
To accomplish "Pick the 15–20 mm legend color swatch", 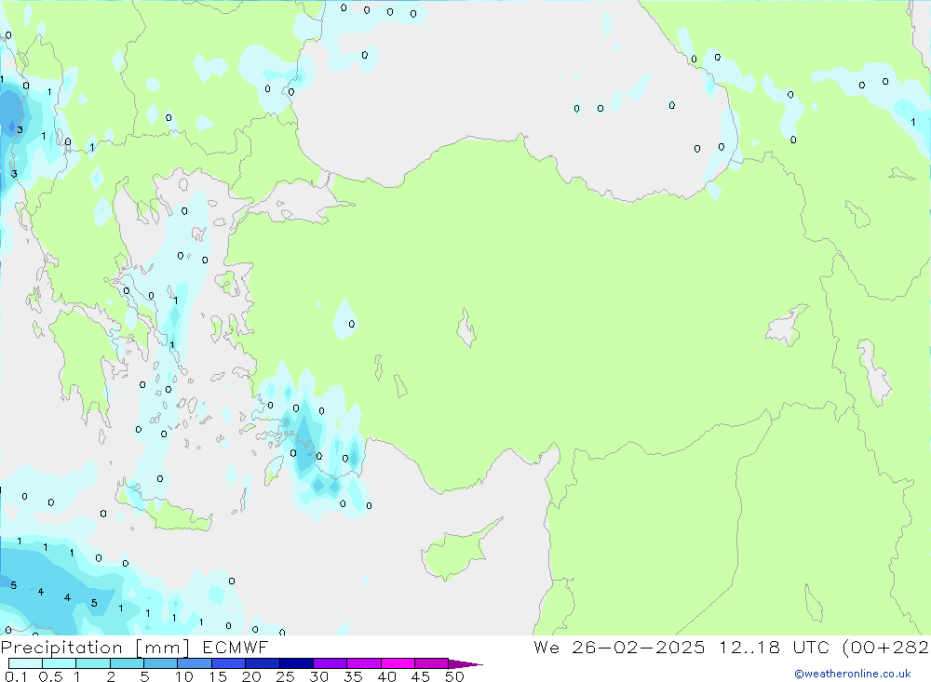I will point(229,663).
